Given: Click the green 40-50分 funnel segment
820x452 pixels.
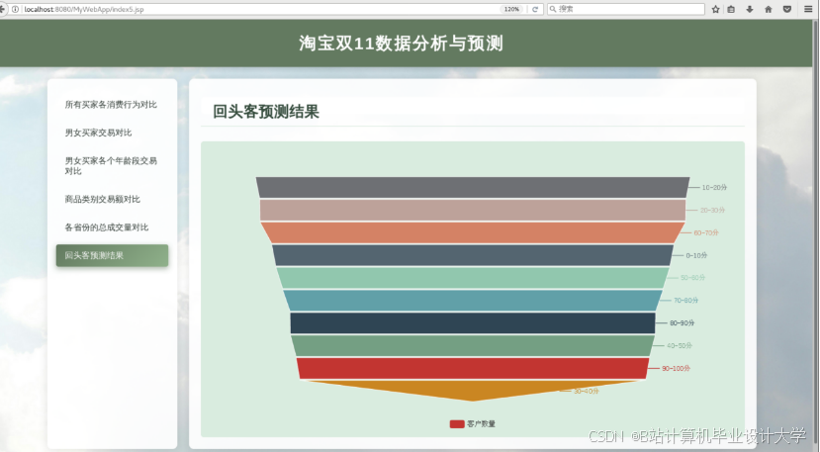Looking at the screenshot, I should click(473, 346).
